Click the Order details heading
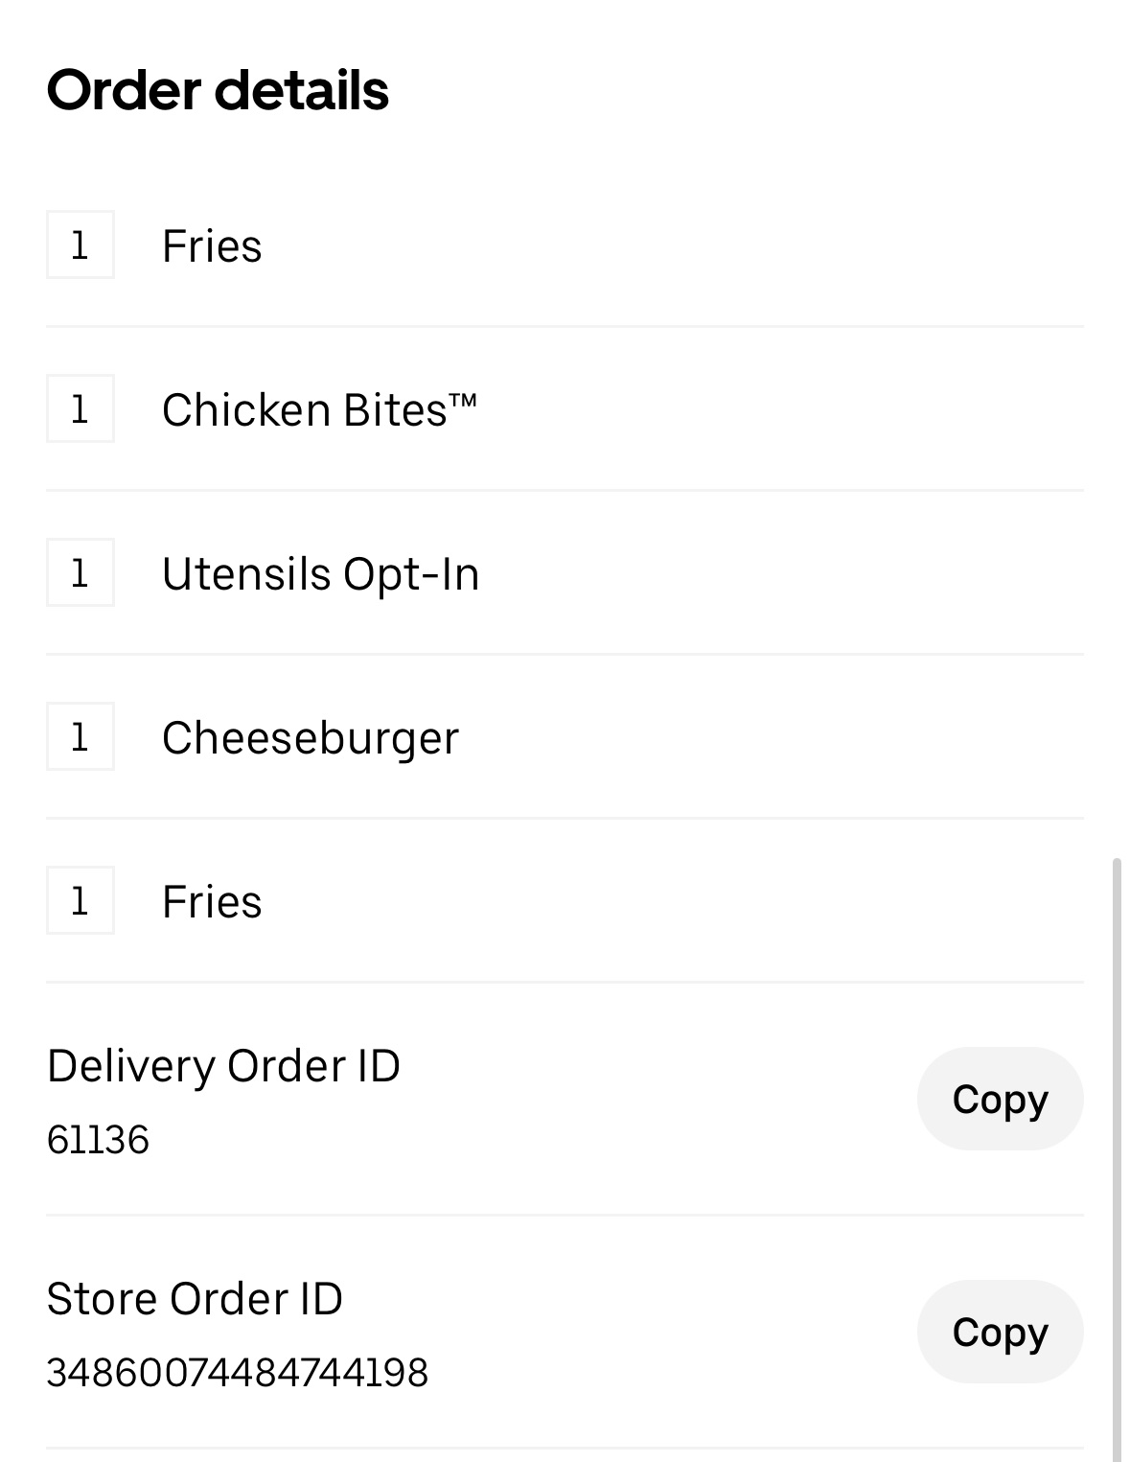 coord(218,91)
